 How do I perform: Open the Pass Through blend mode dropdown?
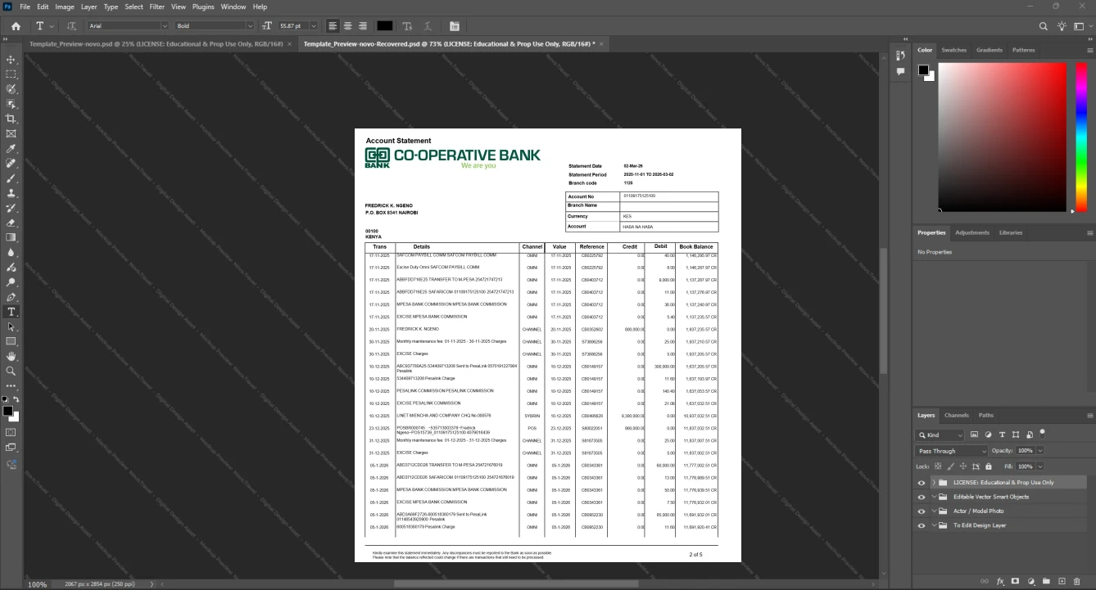(x=952, y=451)
